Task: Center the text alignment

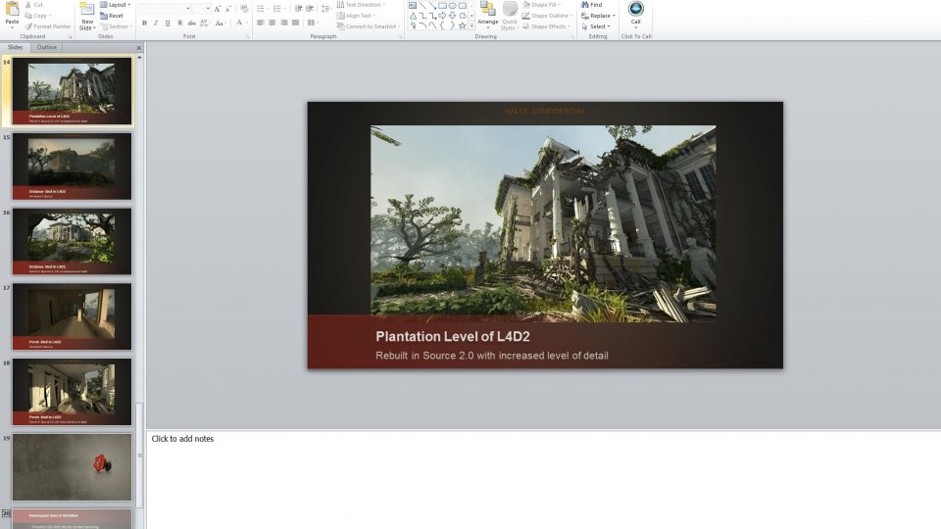Action: pos(272,23)
